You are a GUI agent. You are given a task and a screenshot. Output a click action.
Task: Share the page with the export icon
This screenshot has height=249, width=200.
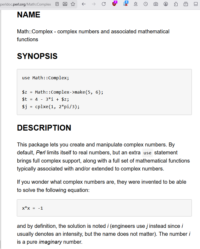(x=176, y=4)
